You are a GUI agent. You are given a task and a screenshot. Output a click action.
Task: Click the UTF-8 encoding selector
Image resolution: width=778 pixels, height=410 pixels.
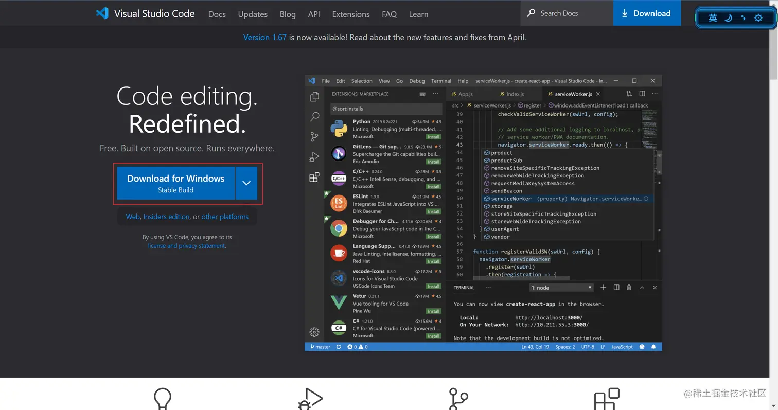[x=588, y=347]
